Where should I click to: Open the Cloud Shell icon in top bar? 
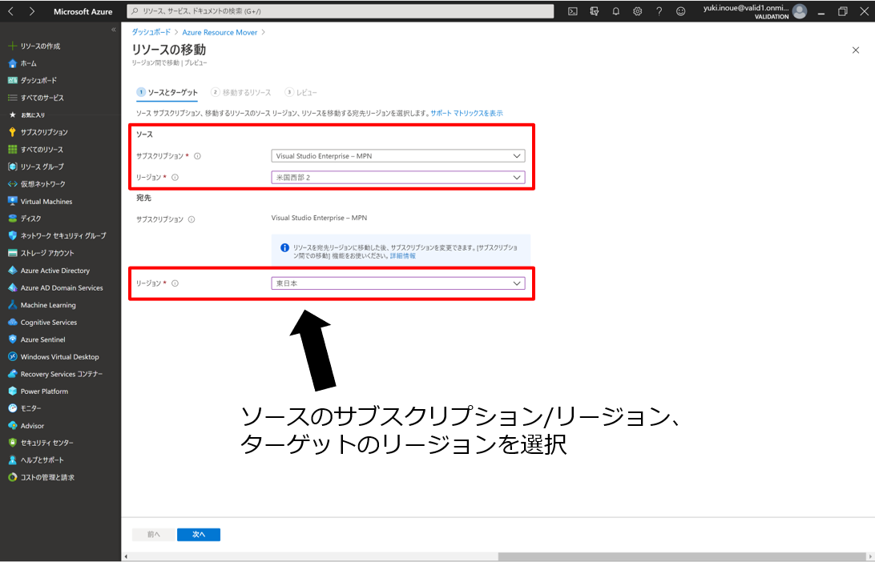click(x=573, y=11)
